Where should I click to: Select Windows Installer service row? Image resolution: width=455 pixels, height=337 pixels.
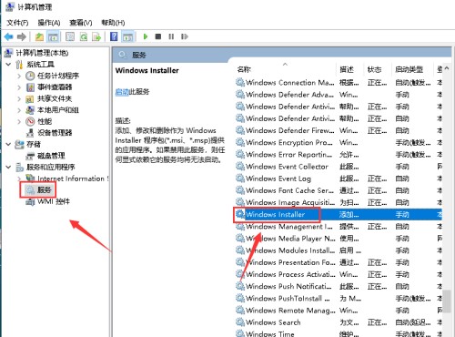click(339, 214)
